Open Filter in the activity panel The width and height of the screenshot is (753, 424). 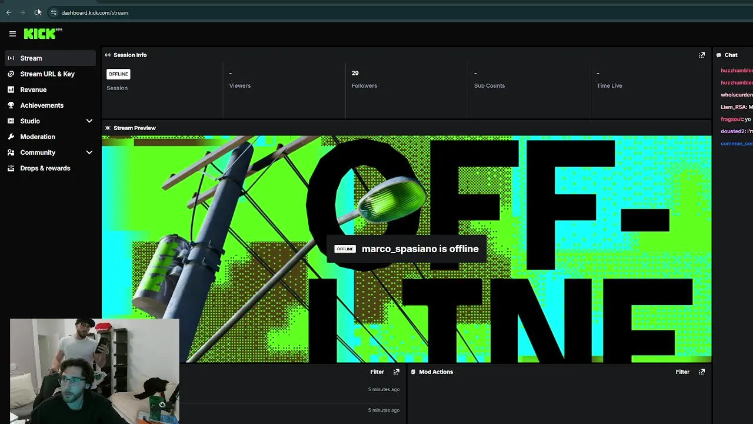coord(377,372)
